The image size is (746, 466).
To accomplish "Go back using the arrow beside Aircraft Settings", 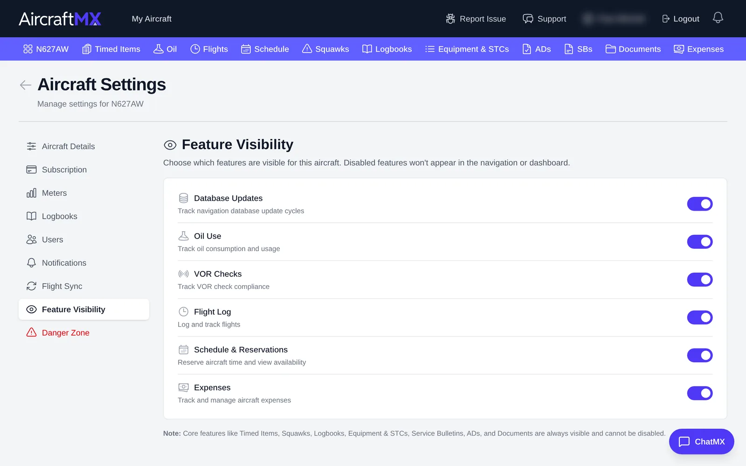I will click(x=26, y=85).
